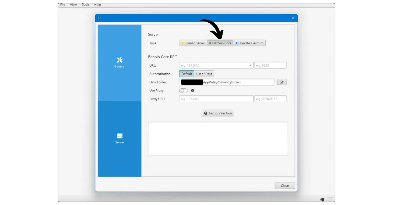Open the Tools menu

click(86, 5)
